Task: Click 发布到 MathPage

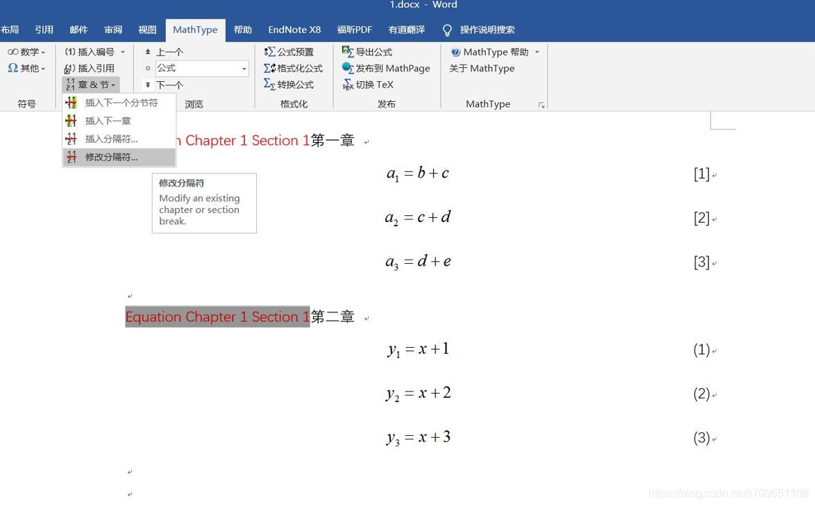Action: (x=386, y=69)
